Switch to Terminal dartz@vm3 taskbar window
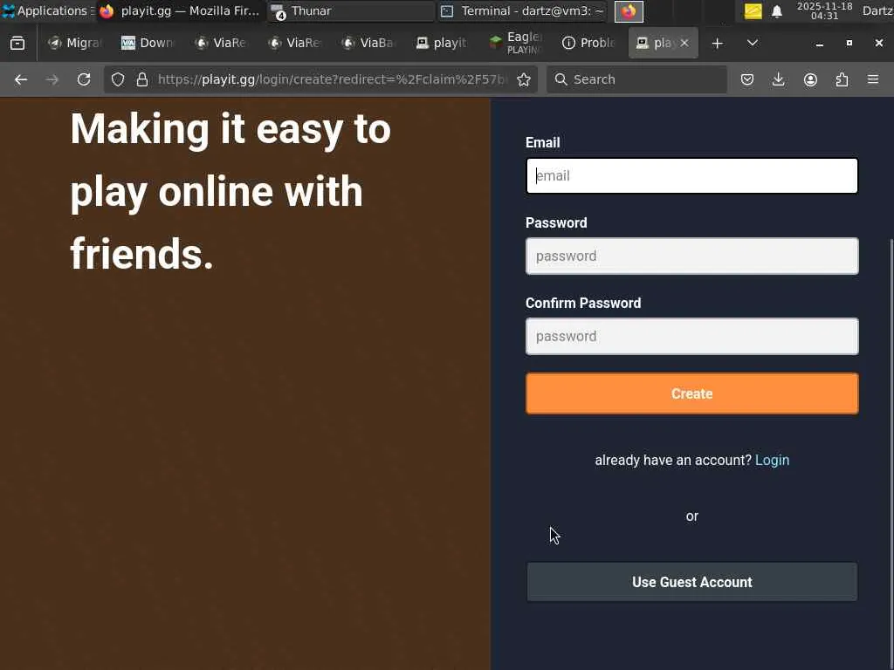This screenshot has width=894, height=670. tap(522, 10)
